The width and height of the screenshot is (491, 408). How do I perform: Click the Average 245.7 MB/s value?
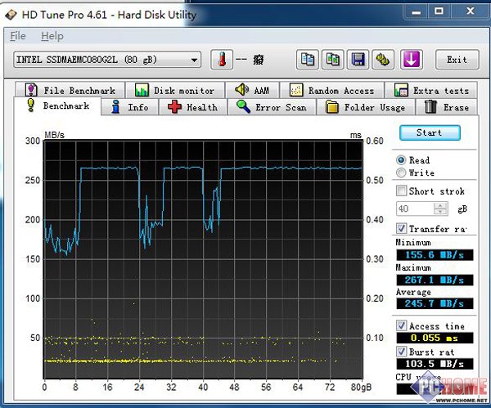[x=435, y=303]
